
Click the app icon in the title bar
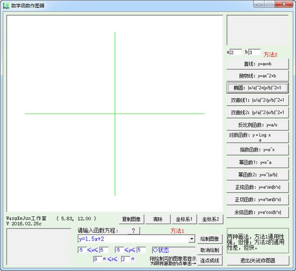(6, 5)
